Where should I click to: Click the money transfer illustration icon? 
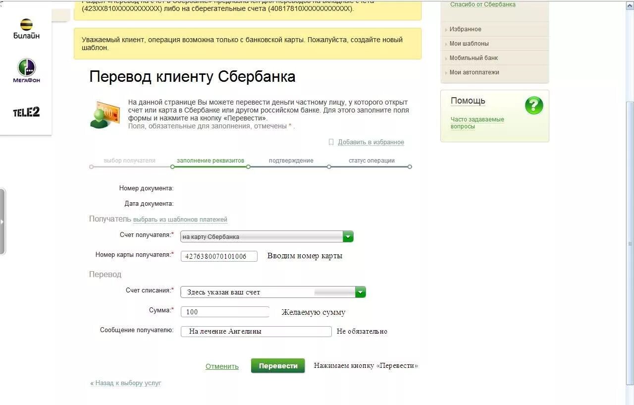105,115
